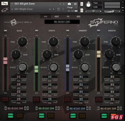Go to previous instrument in top row
Screen dimensions: 125x121
[60, 4]
